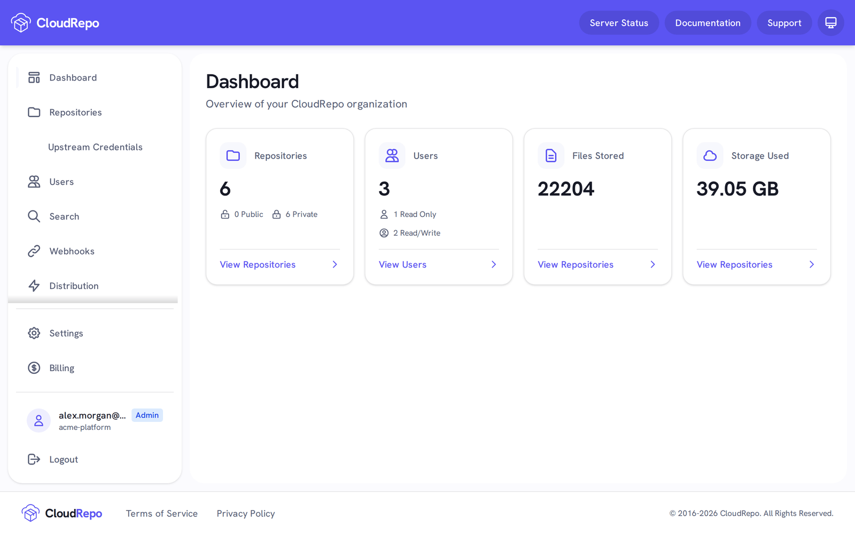Open Billing from the sidebar
The width and height of the screenshot is (855, 534).
point(95,368)
